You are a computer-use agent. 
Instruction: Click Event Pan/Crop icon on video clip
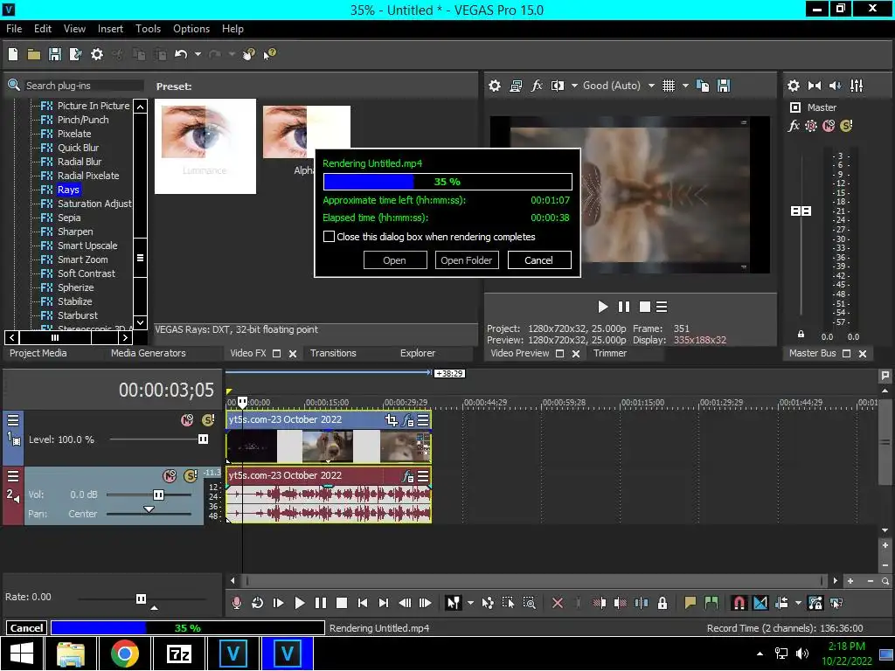click(x=391, y=420)
